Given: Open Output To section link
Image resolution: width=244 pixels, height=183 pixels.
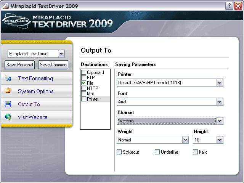Looking at the screenshot, I should (x=29, y=104).
